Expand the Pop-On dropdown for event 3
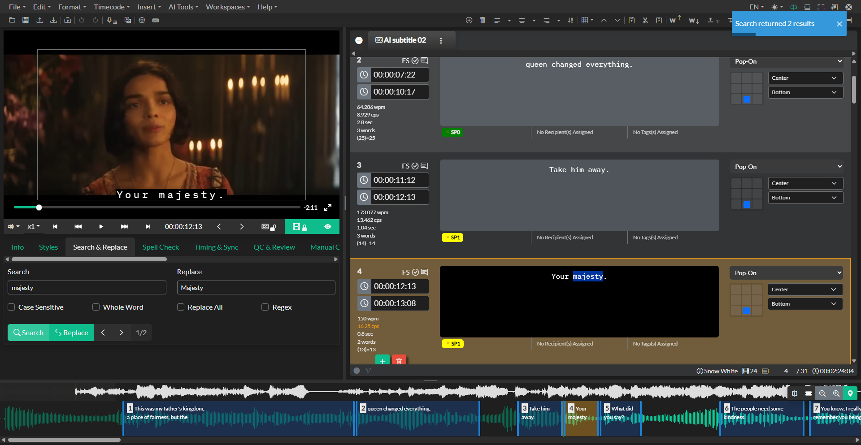Image resolution: width=861 pixels, height=445 pixels. click(787, 167)
